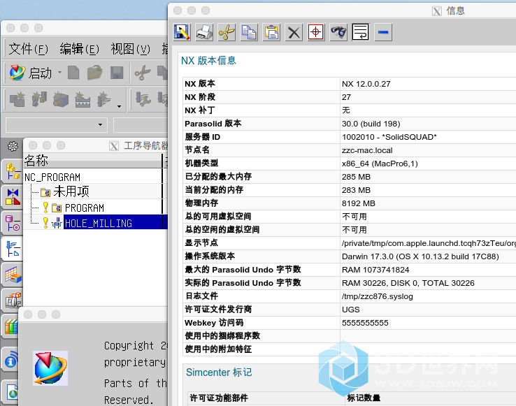Toggle word wrap in the info window
The image size is (516, 406).
tap(361, 32)
